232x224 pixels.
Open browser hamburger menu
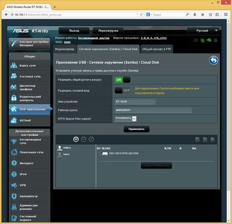(226, 14)
